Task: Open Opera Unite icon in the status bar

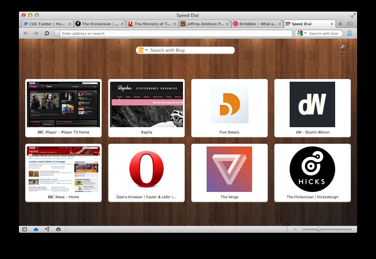Action: [x=47, y=229]
